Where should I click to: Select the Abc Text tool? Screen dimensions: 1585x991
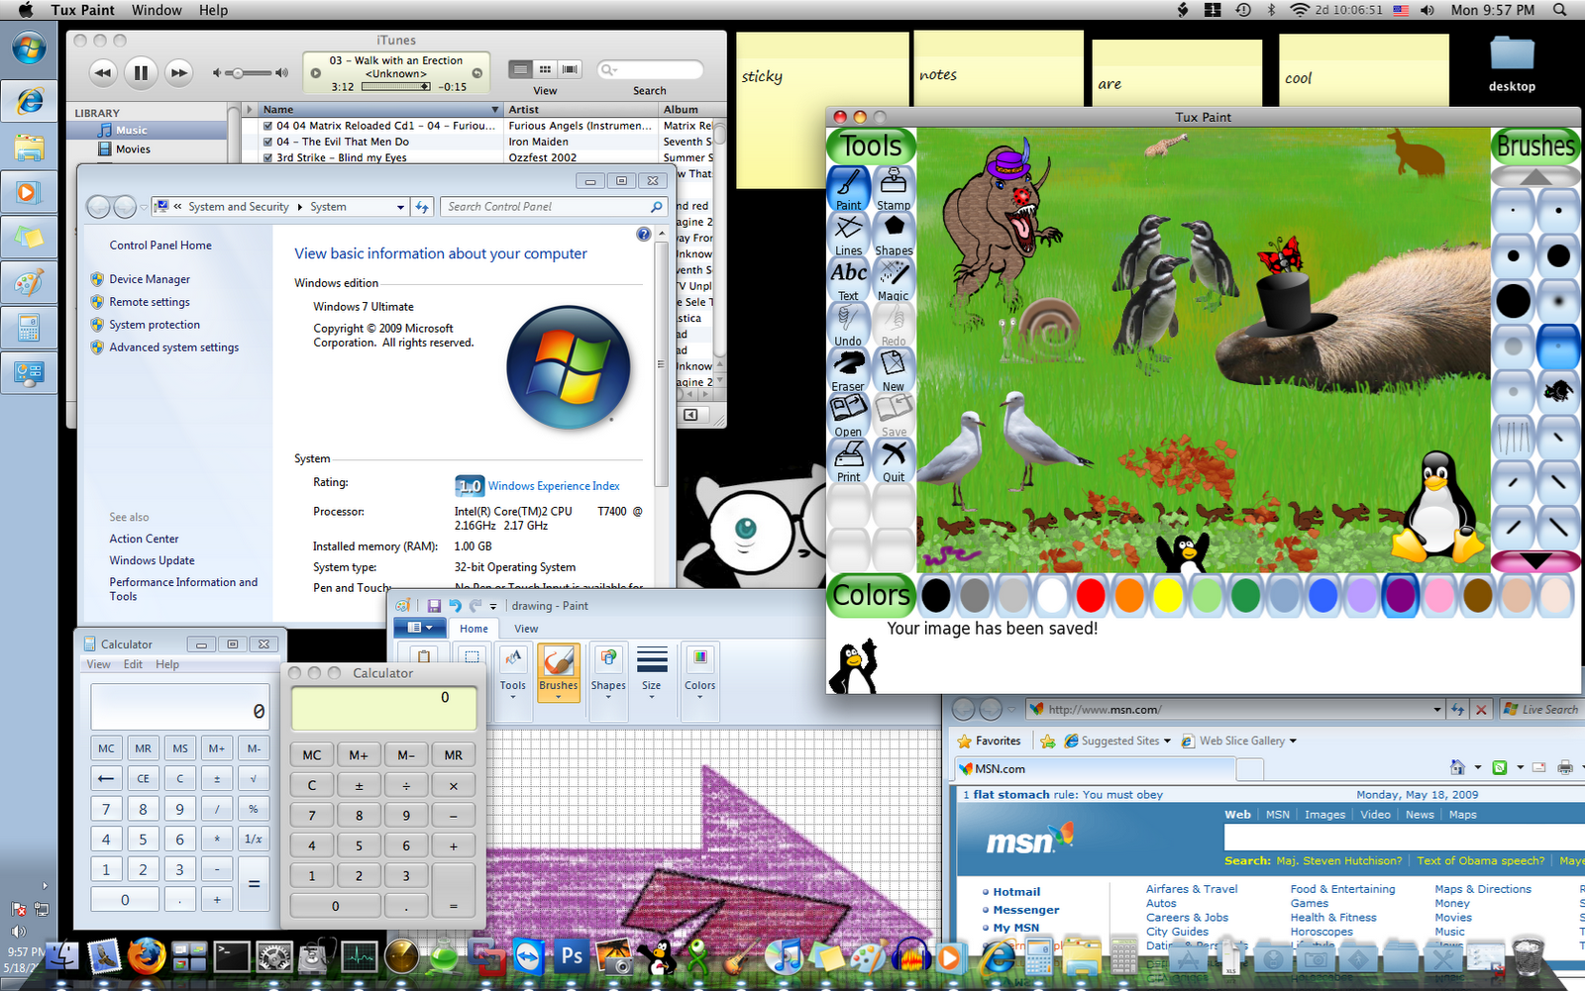[x=849, y=280]
